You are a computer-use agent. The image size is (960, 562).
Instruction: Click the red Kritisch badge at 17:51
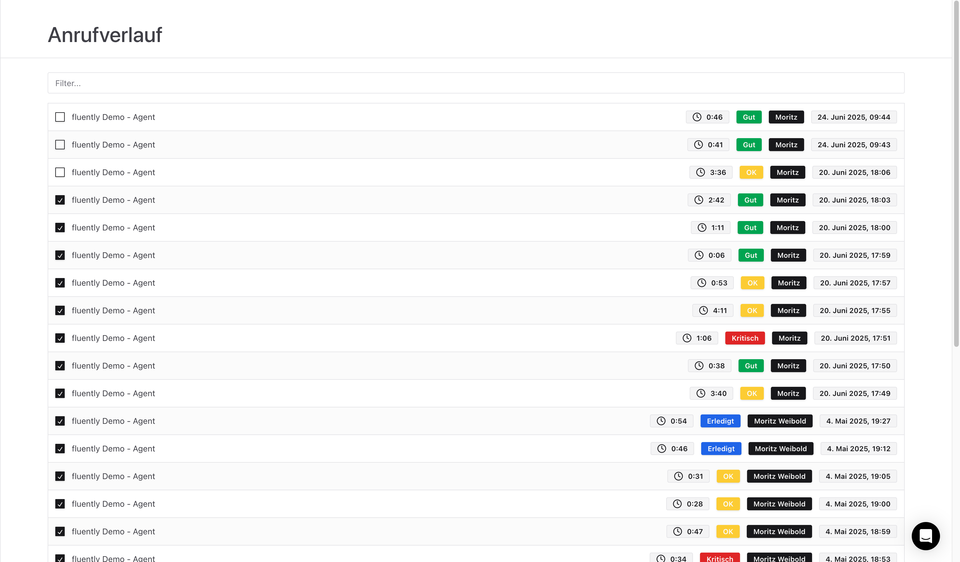(745, 338)
